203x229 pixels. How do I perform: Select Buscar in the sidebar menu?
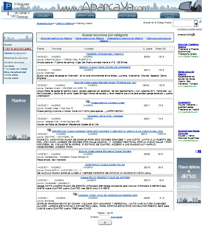(x=8, y=45)
